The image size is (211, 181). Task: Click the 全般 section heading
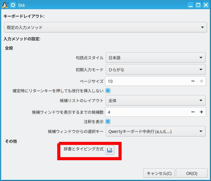point(9,48)
